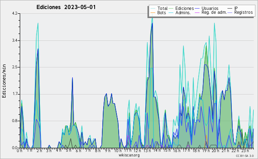Select the 'Reg. de adm.' legend entry
This screenshot has width=258, height=159.
tap(214, 12)
